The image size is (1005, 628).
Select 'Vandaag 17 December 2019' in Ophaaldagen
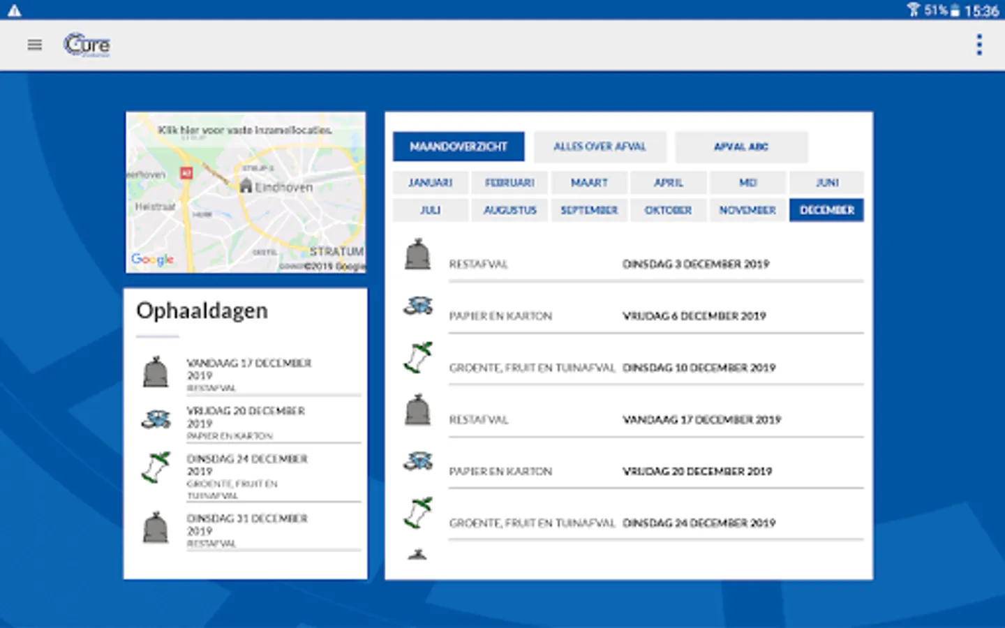249,369
